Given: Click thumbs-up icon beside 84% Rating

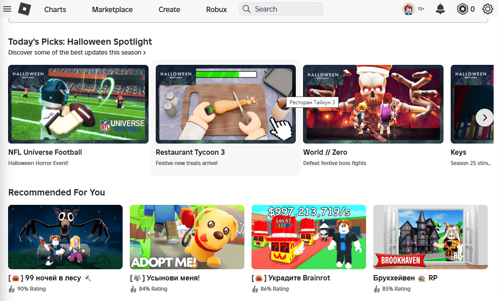Looking at the screenshot, I should click(133, 289).
